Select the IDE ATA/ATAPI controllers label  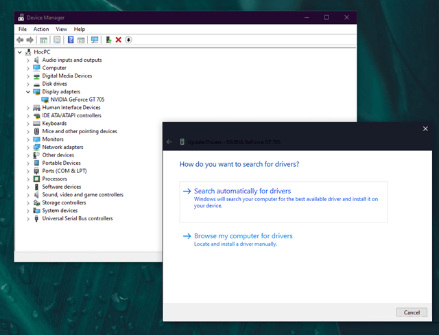[71, 115]
